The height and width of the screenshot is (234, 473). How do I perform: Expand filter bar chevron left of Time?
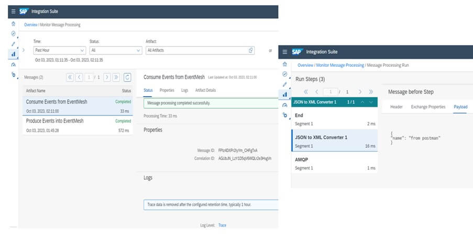click(24, 50)
